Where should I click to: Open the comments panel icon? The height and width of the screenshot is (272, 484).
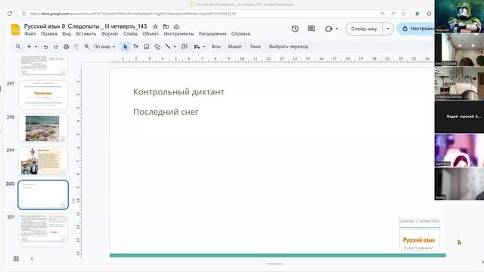click(x=311, y=29)
